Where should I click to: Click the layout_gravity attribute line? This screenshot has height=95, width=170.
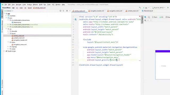102,60
